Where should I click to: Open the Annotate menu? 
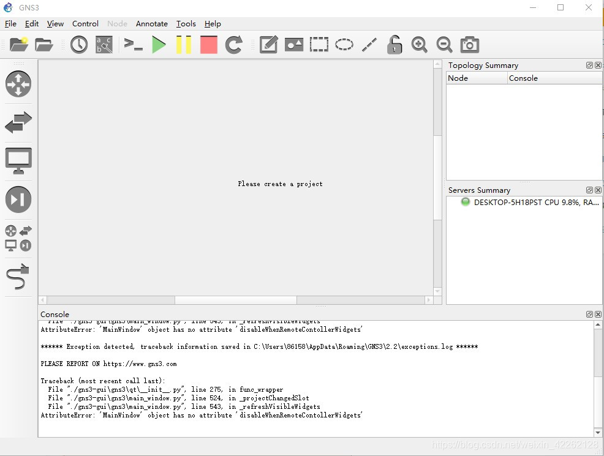[x=152, y=24]
